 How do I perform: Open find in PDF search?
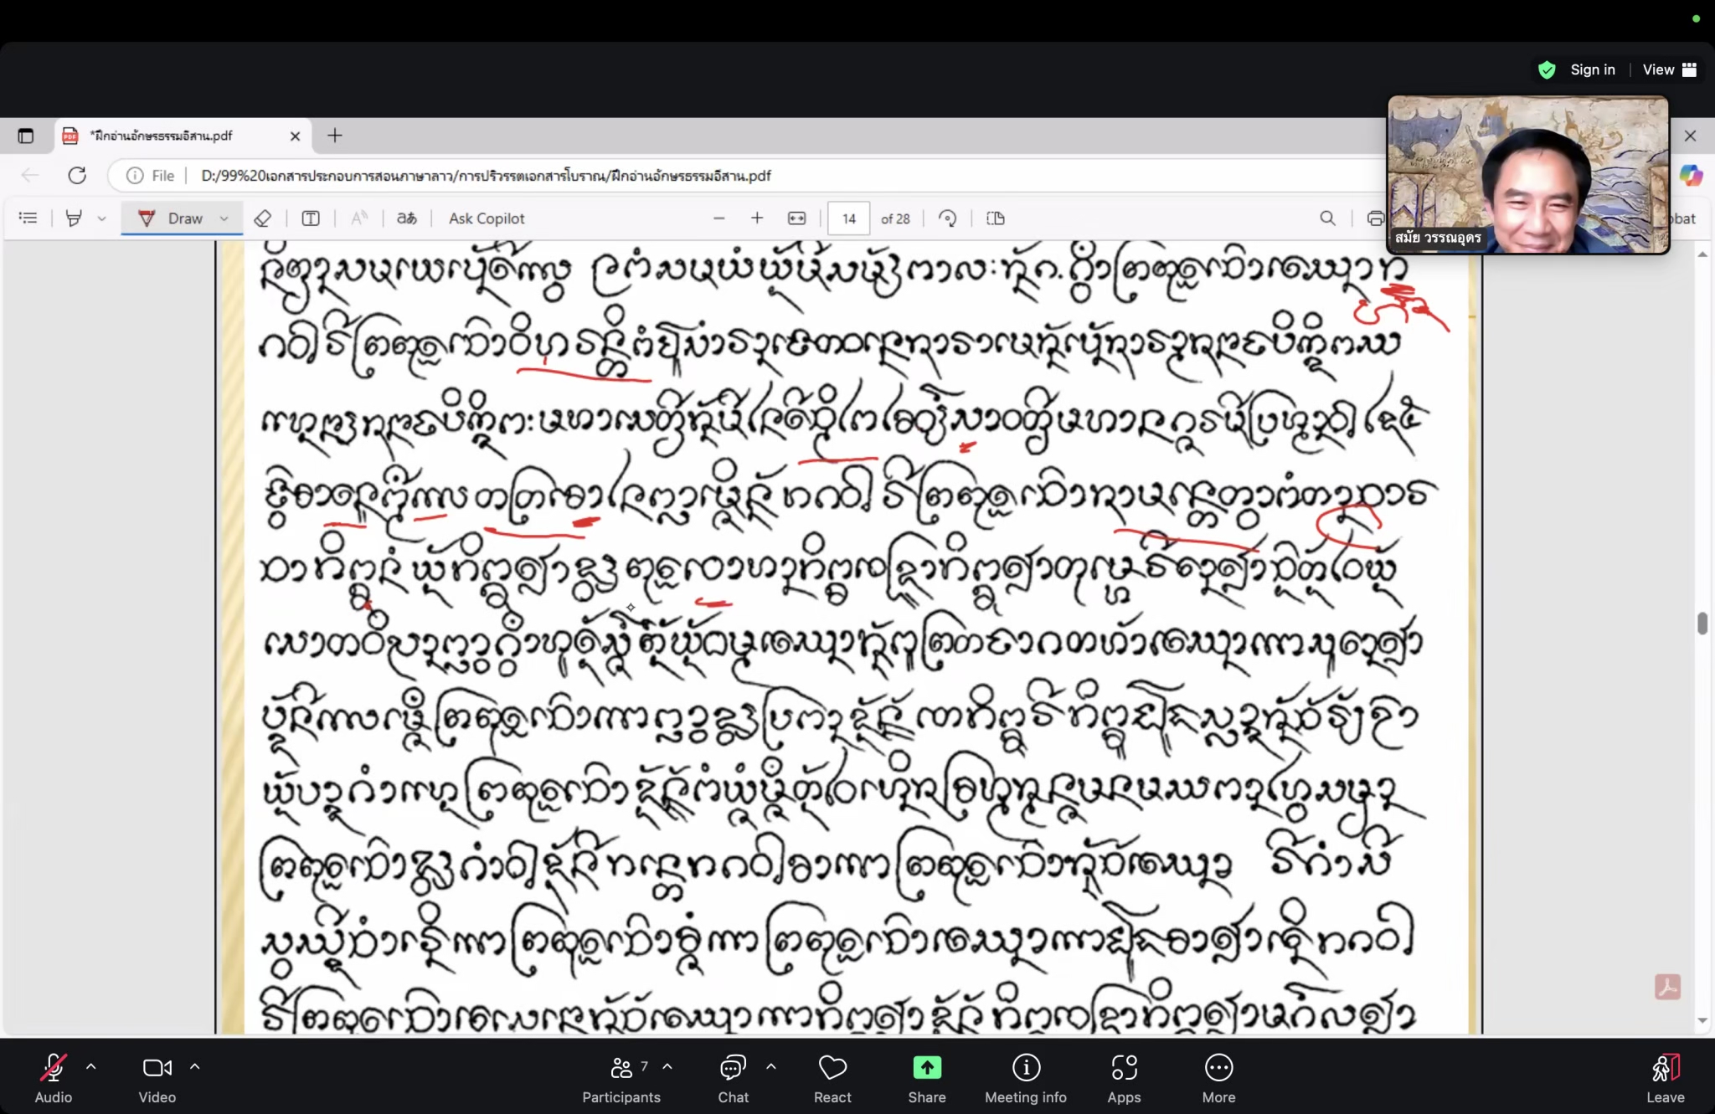[x=1327, y=218]
